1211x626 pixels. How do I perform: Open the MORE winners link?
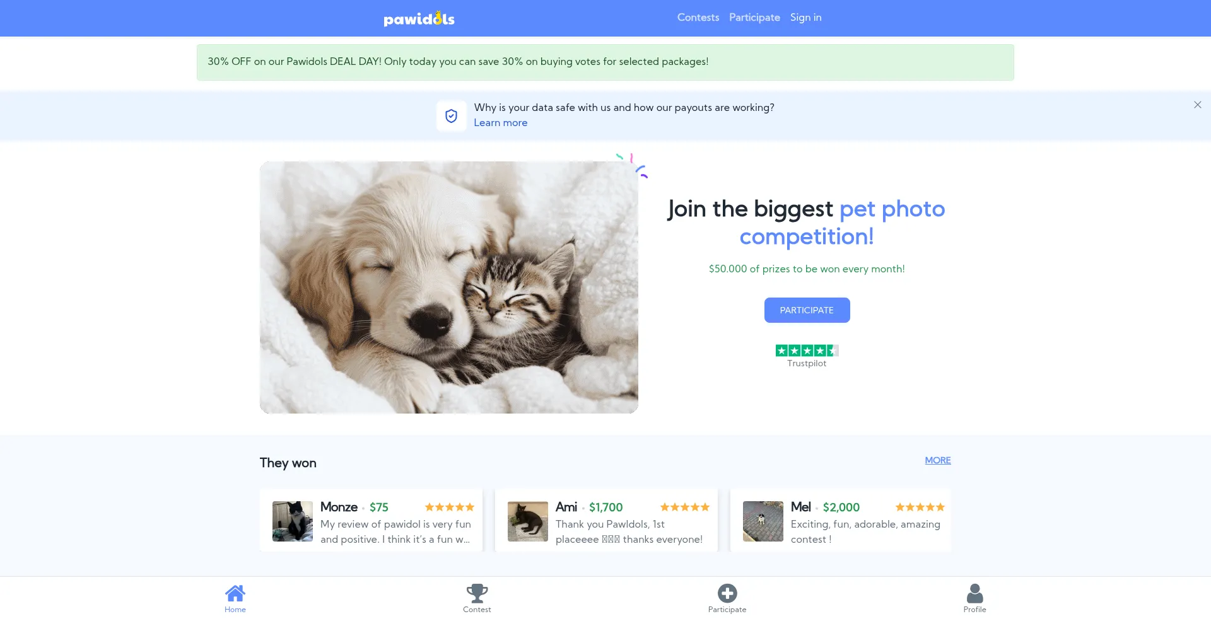point(937,460)
